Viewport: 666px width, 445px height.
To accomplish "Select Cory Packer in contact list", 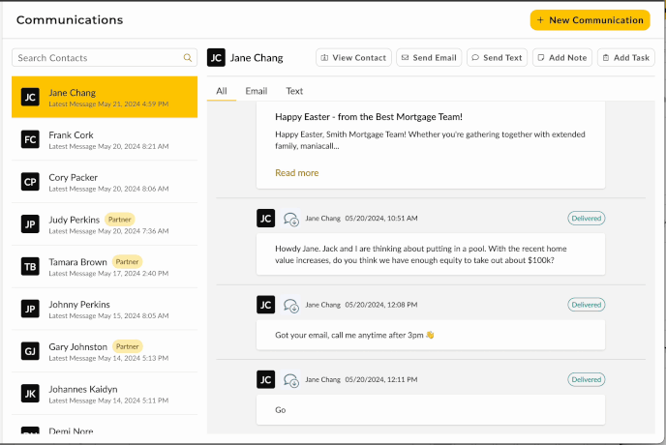I will click(x=105, y=182).
